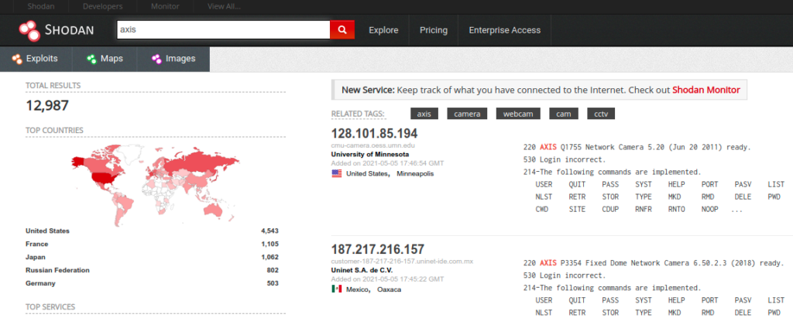Click Added on 2021-05-05 17:46:54 GMT
793x318 pixels.
coord(387,163)
